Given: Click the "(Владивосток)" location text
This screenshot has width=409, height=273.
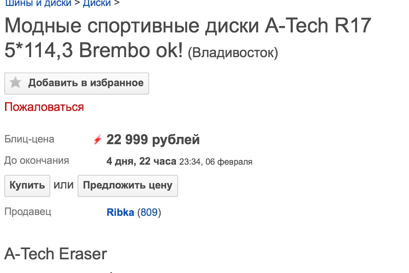Looking at the screenshot, I should tap(233, 53).
